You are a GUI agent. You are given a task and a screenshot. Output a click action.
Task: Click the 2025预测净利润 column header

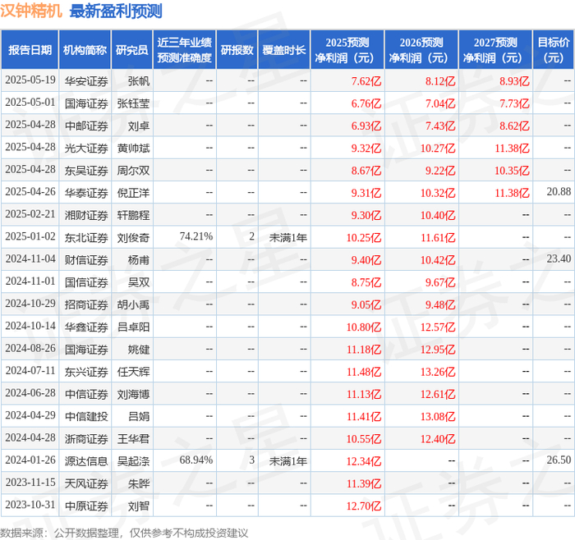pos(347,50)
